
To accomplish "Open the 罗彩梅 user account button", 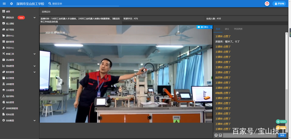I will click(x=279, y=4).
